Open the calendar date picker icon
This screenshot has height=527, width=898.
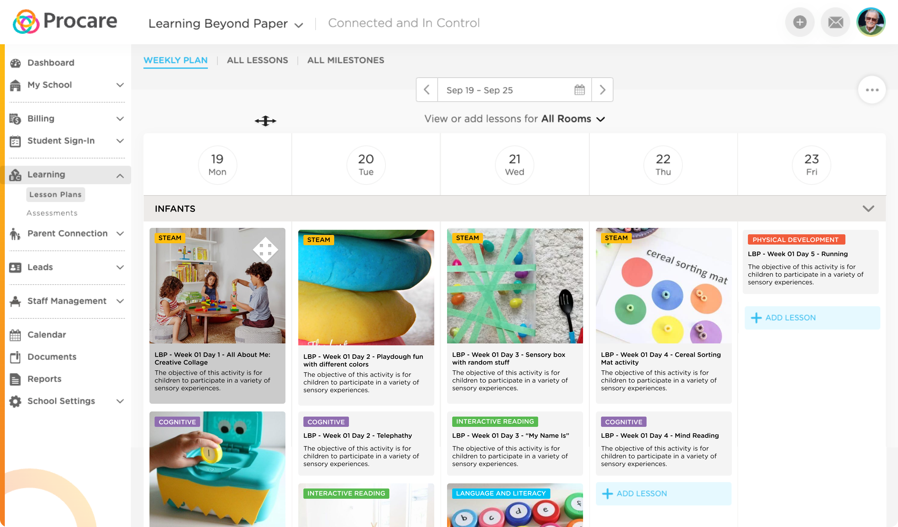[580, 90]
